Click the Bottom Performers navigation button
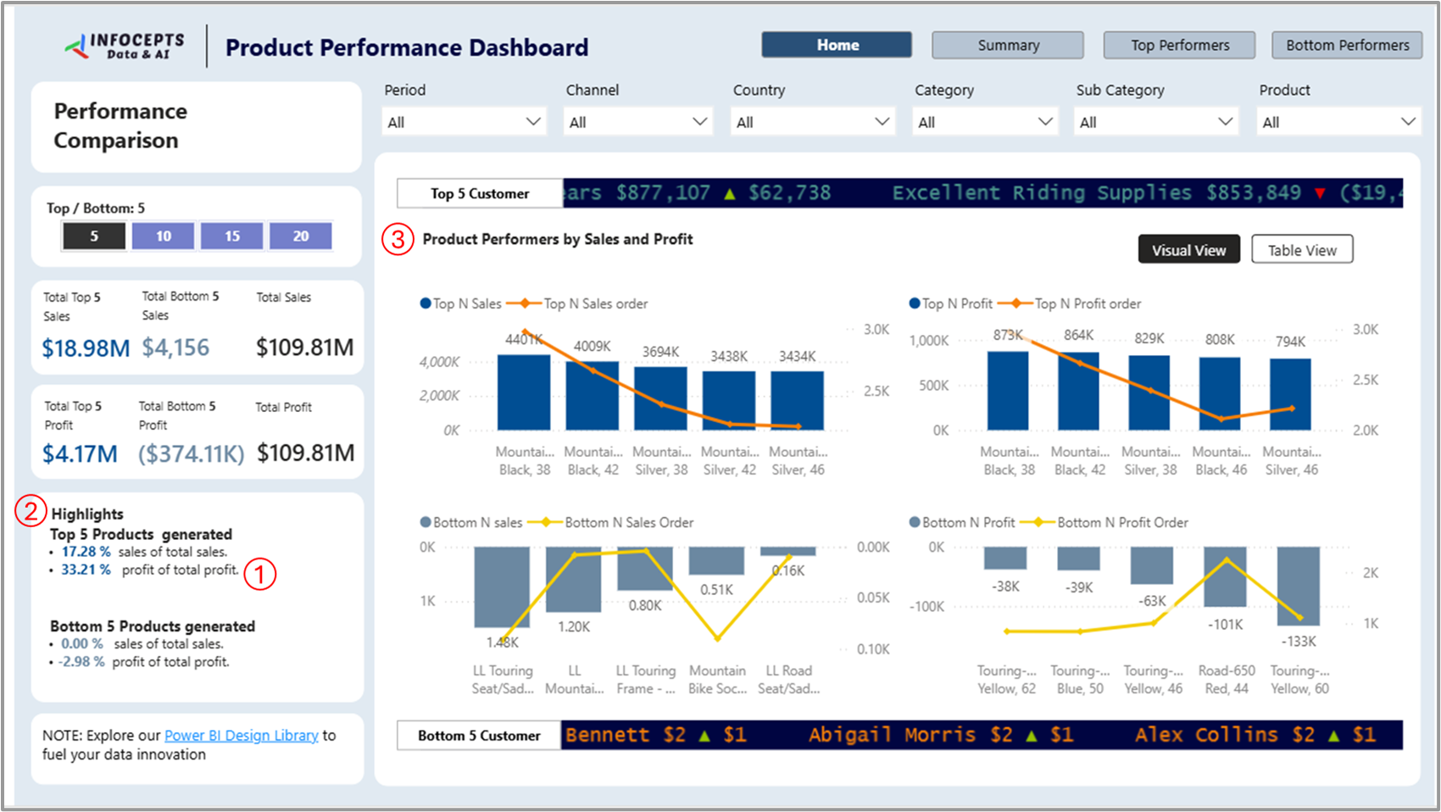Viewport: 1441px width, 812px height. tap(1347, 45)
